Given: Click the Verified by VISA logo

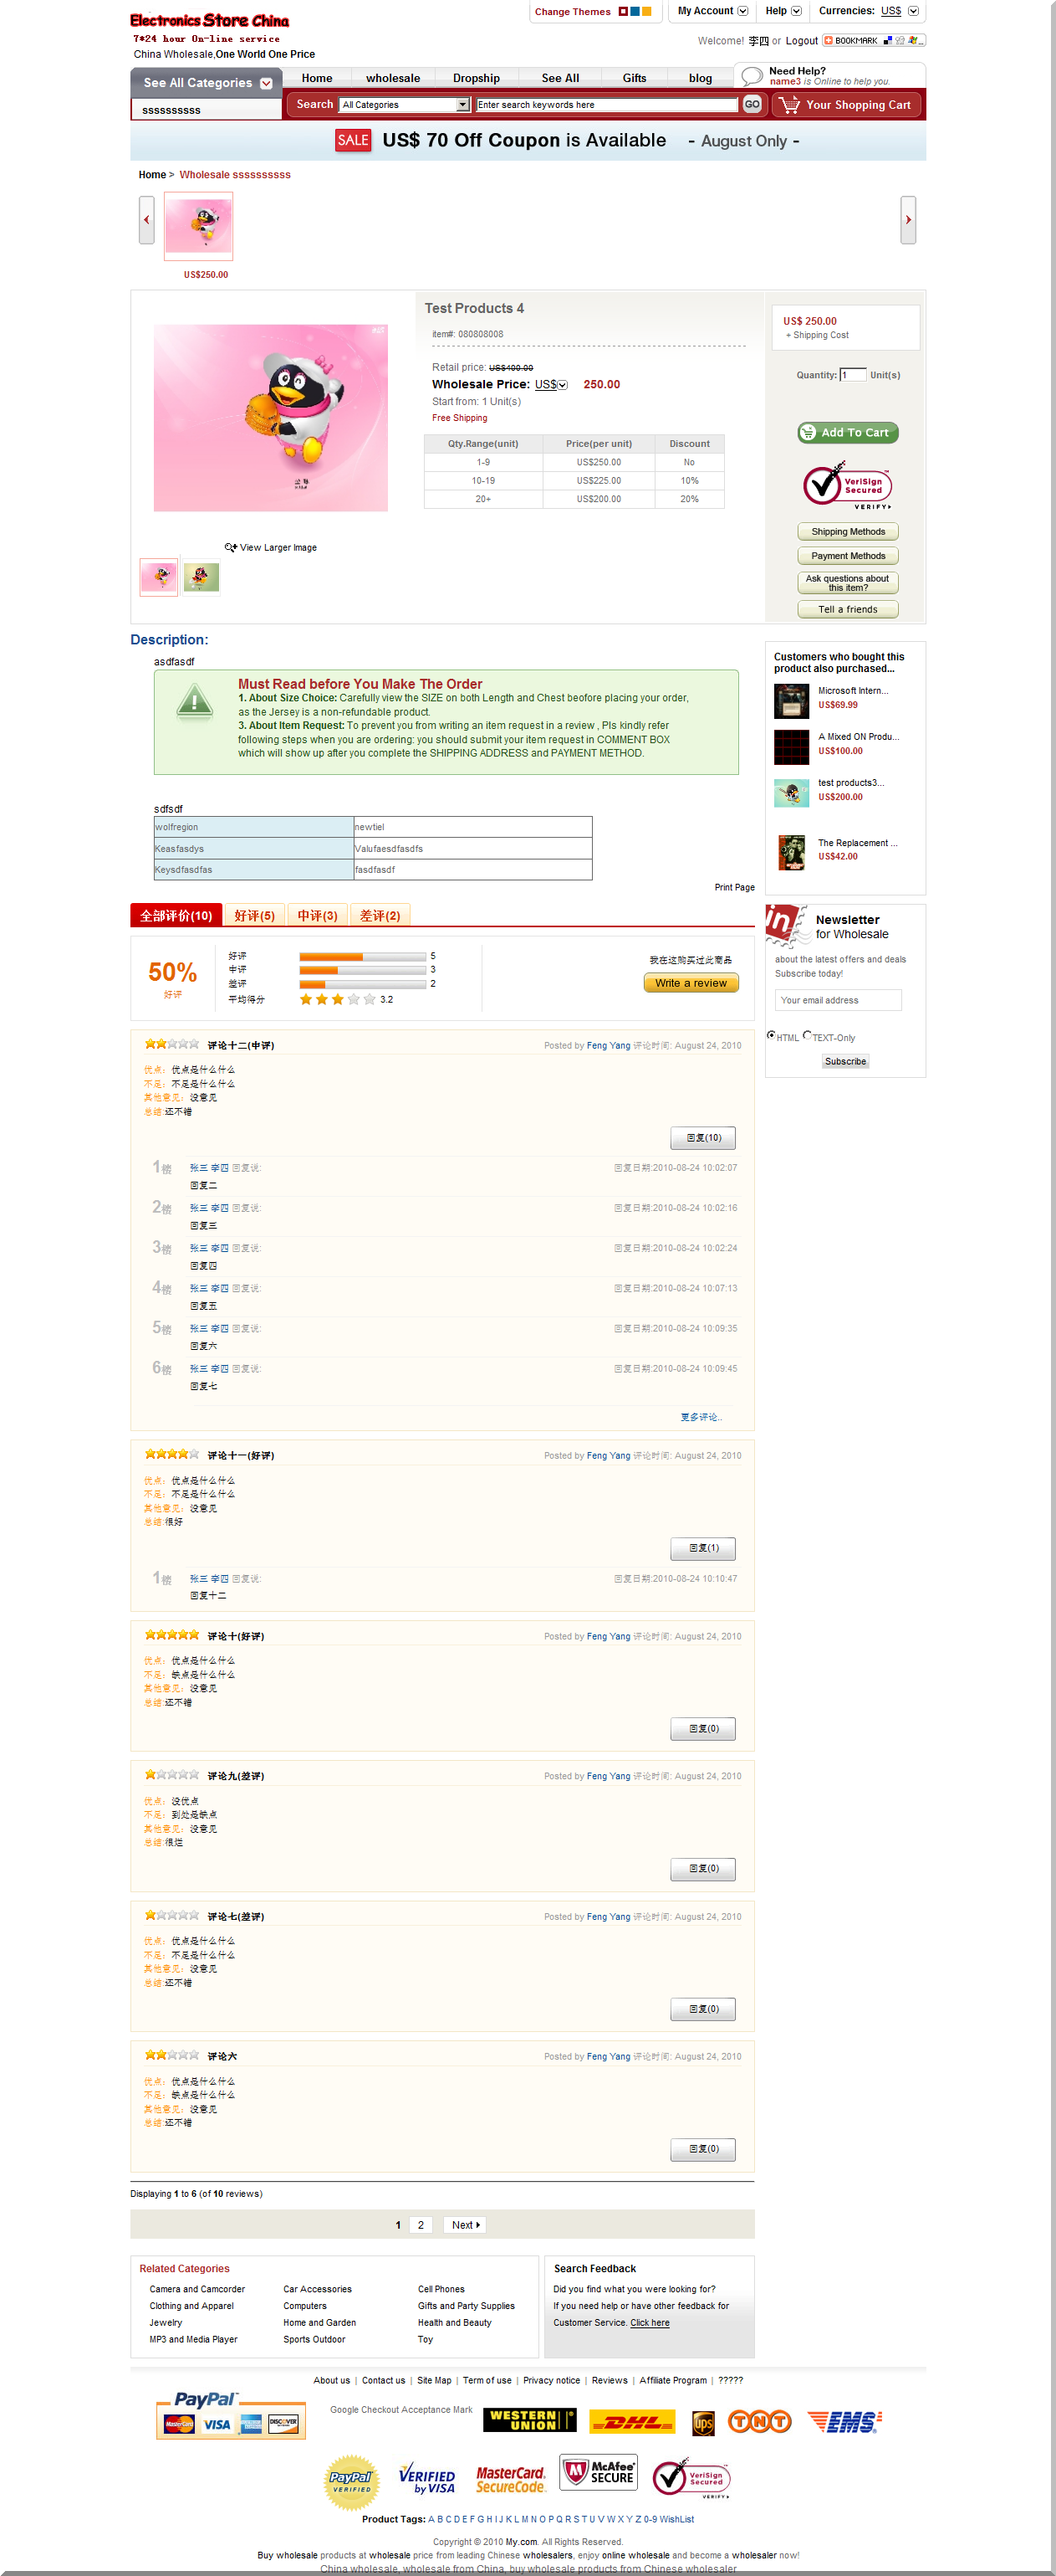Looking at the screenshot, I should 426,2479.
